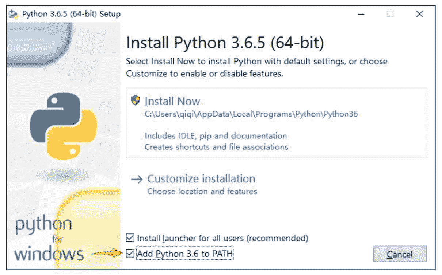Click the arrow icon beside Customize installation
The width and height of the screenshot is (442, 275).
(x=137, y=179)
